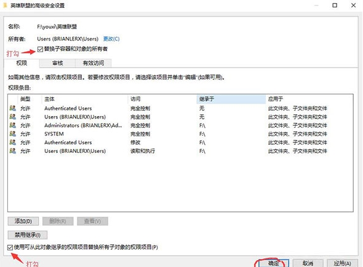Click the 应用(A) button
The image size is (363, 267).
tap(342, 263)
